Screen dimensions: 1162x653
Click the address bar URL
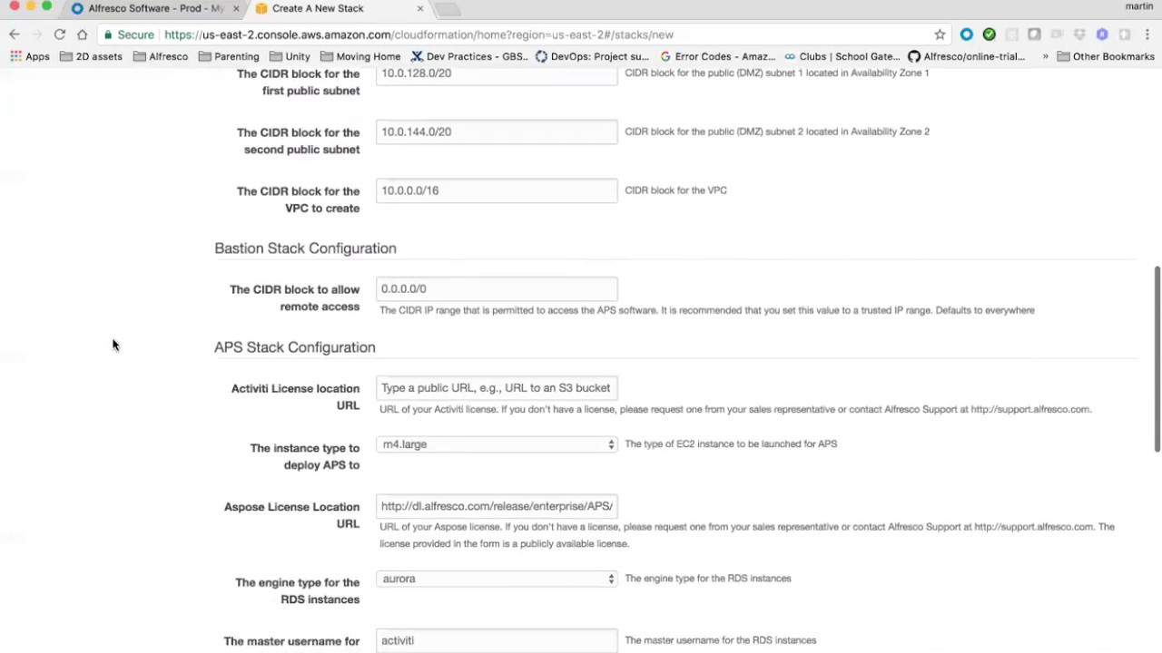pos(419,34)
